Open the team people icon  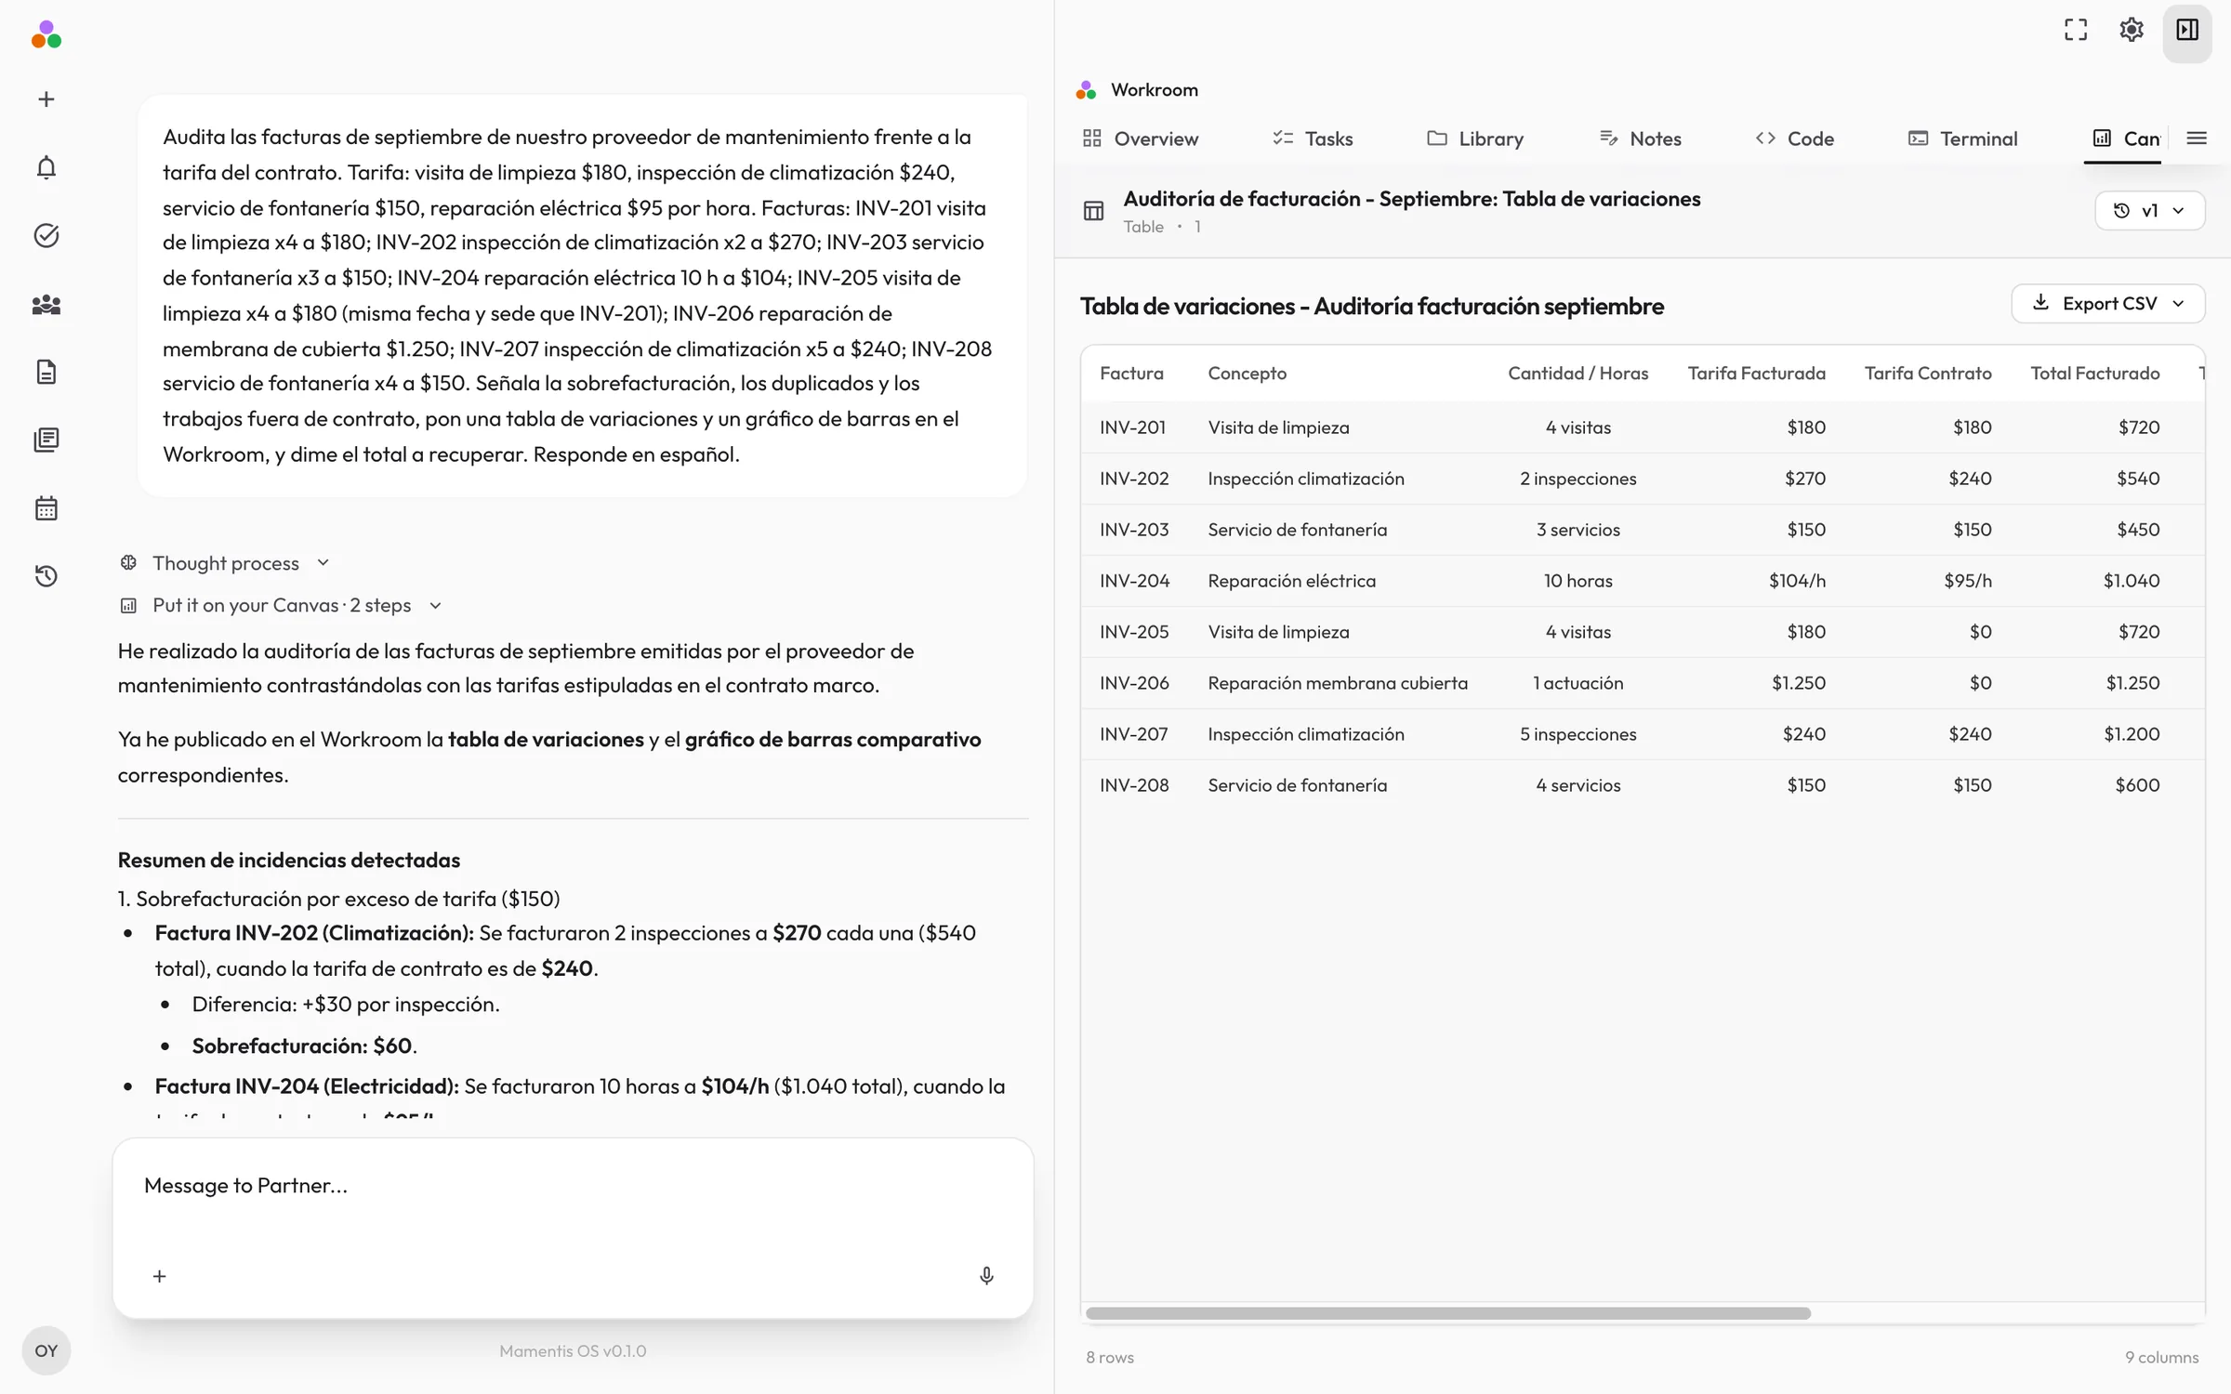coord(46,304)
